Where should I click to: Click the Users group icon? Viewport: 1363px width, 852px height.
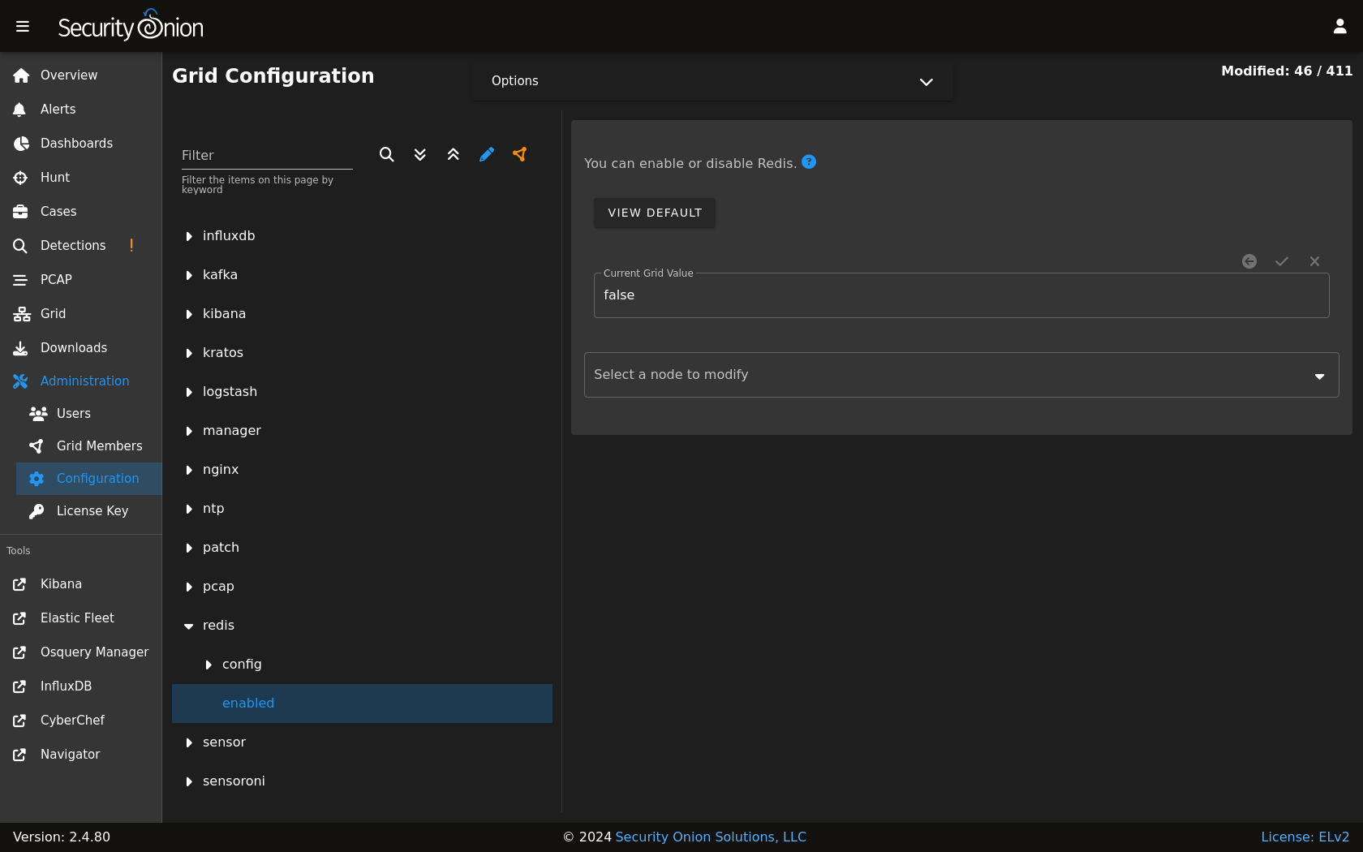pos(38,414)
